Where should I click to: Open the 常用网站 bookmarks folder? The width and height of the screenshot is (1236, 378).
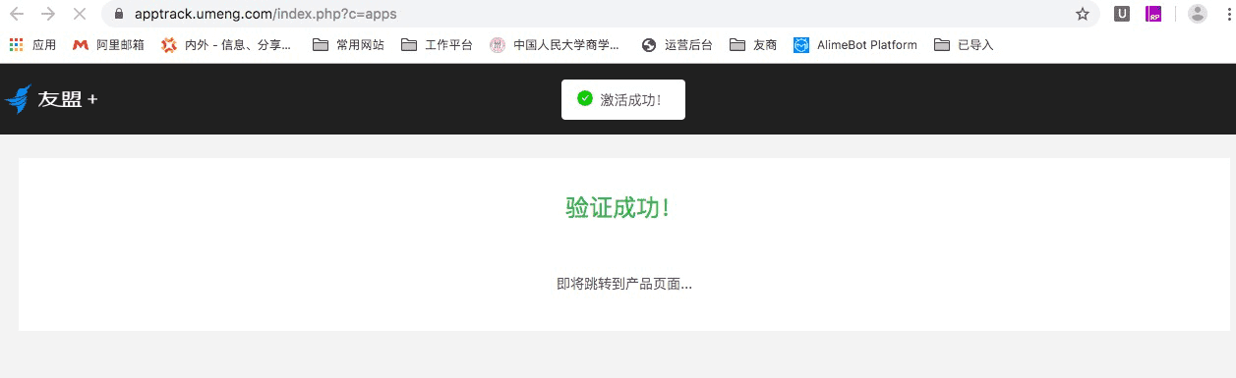[x=348, y=45]
